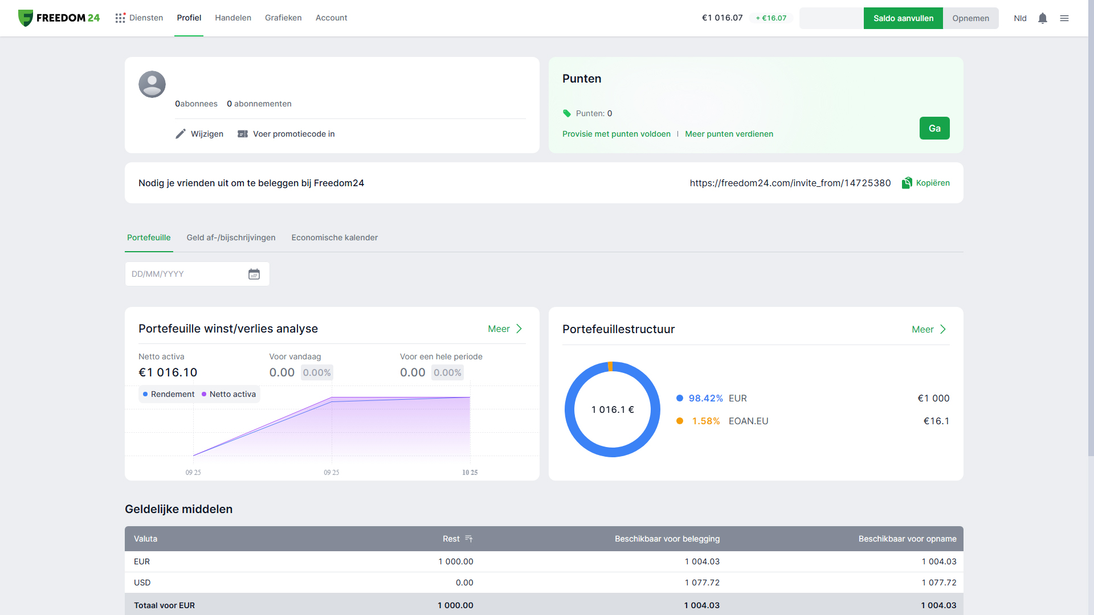Click the Kopiëren copy icon
The image size is (1094, 615).
coord(907,183)
